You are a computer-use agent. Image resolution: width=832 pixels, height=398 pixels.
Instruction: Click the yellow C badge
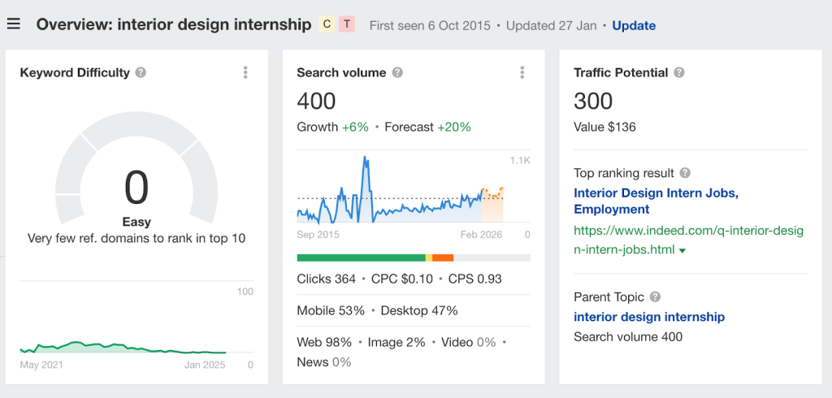[327, 24]
